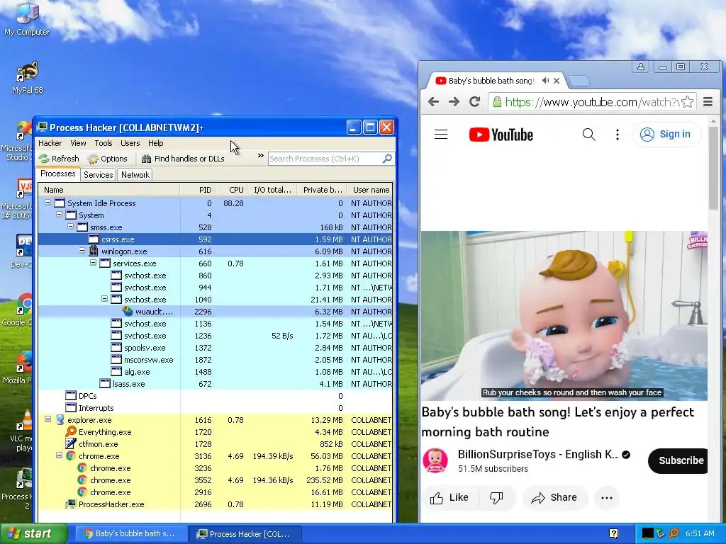Viewport: 726px width, 544px height.
Task: Click the YouTube address bar URL
Action: coord(593,102)
